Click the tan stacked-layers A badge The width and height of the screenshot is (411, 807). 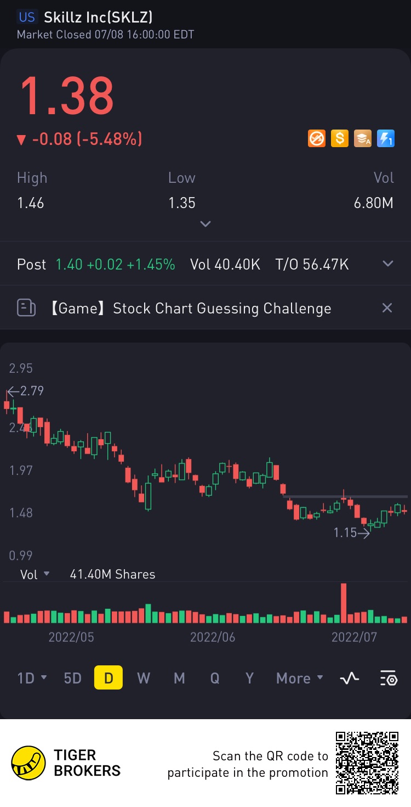(x=362, y=138)
